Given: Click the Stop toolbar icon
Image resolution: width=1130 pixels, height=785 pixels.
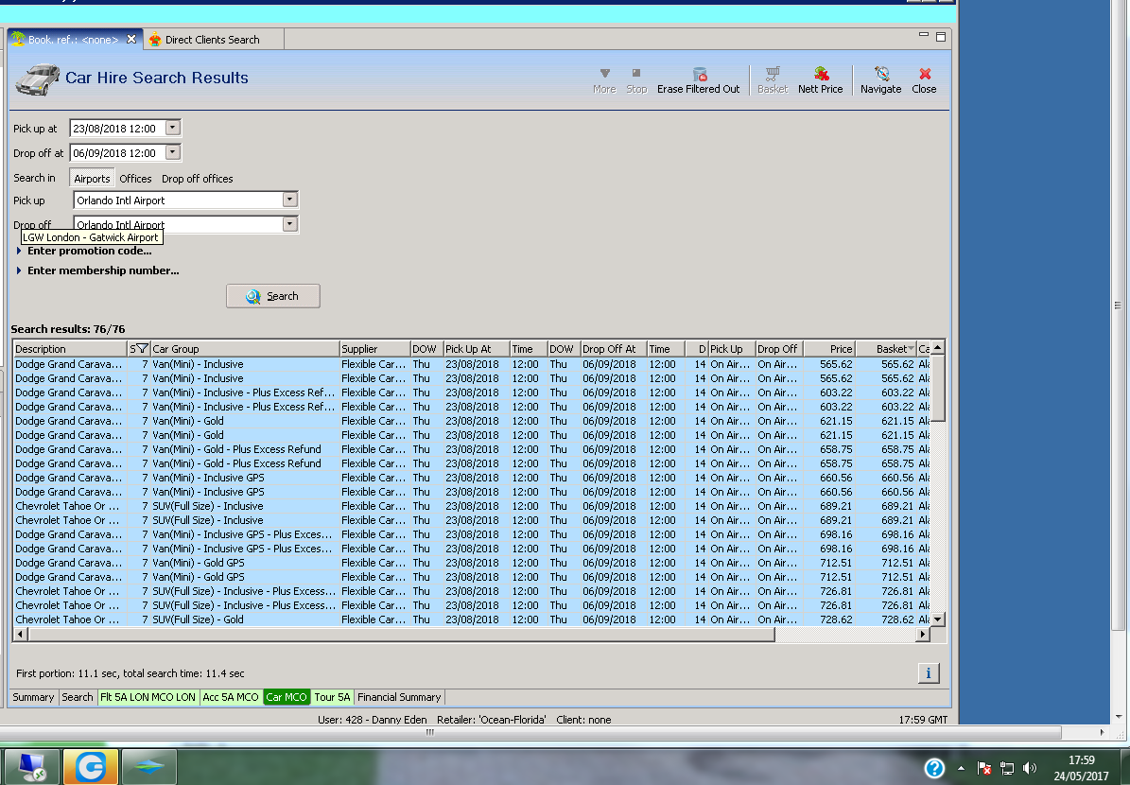Looking at the screenshot, I should [636, 80].
